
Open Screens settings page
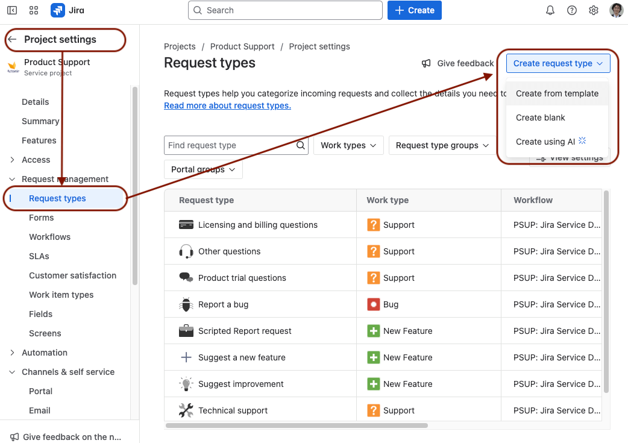pyautogui.click(x=45, y=333)
